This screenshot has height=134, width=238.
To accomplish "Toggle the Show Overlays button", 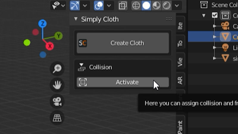I will pyautogui.click(x=99, y=5).
